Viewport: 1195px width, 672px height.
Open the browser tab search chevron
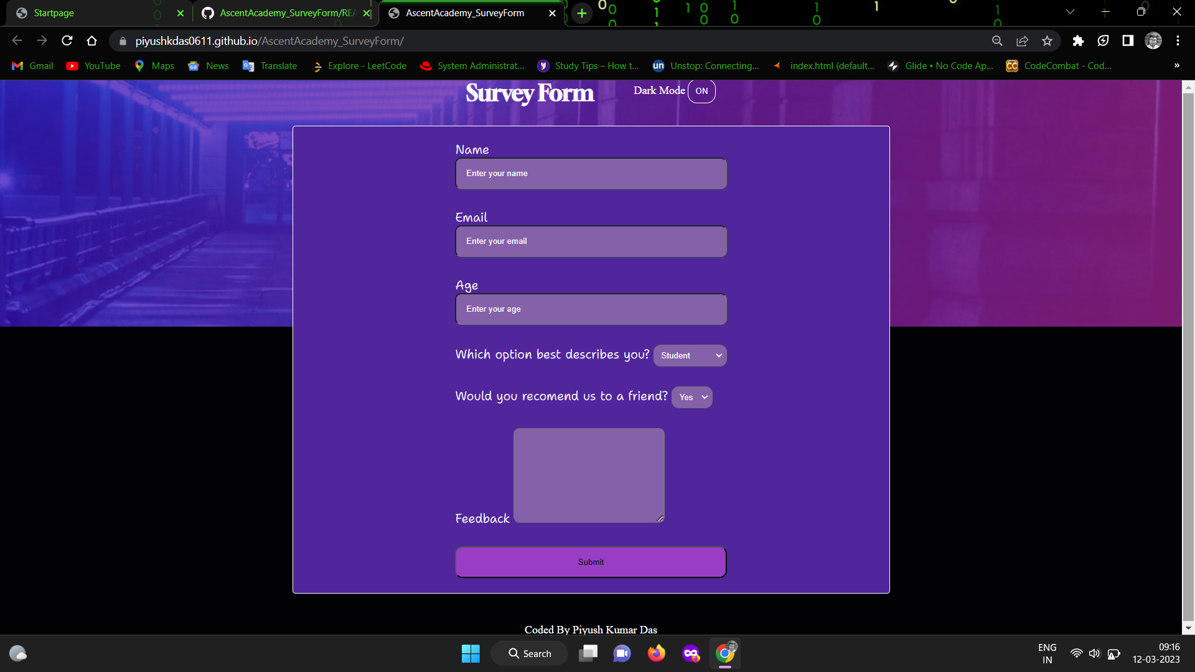tap(1070, 11)
